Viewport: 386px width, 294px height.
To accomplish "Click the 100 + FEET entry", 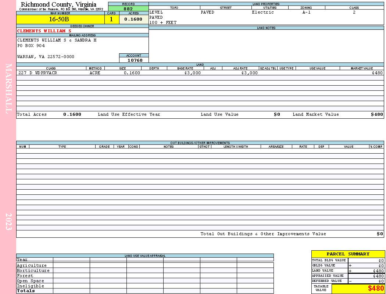I will click(x=163, y=23).
